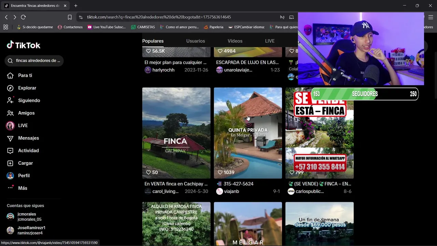The width and height of the screenshot is (437, 246).
Task: Click heart icon showing 1039 likes
Action: point(220,173)
